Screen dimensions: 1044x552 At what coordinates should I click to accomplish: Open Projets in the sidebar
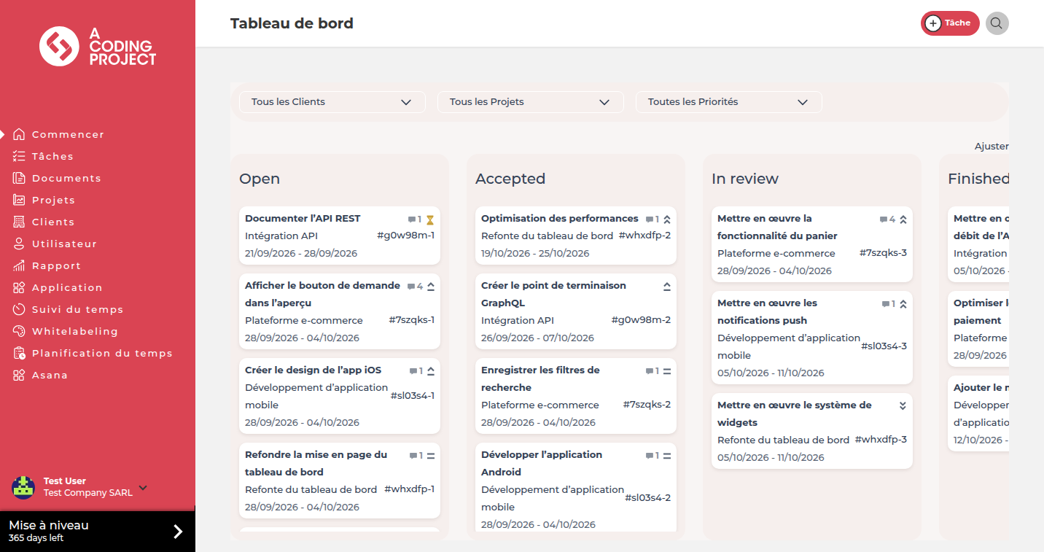point(53,200)
